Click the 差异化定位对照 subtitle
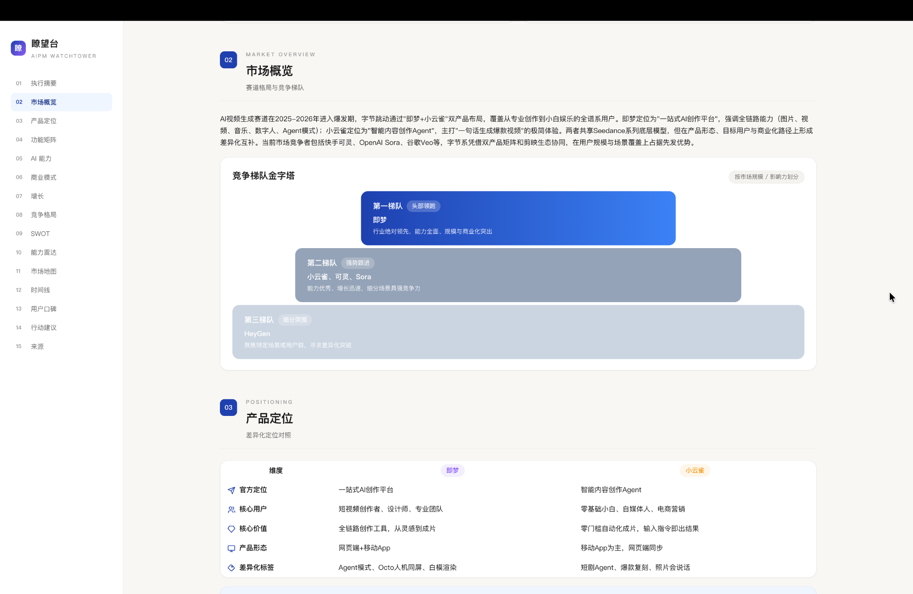The height and width of the screenshot is (594, 913). tap(268, 436)
